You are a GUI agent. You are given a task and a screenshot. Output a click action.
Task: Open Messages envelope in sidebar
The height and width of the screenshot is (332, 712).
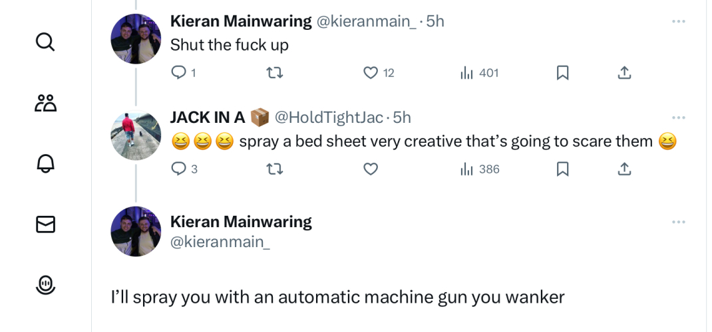(x=45, y=224)
